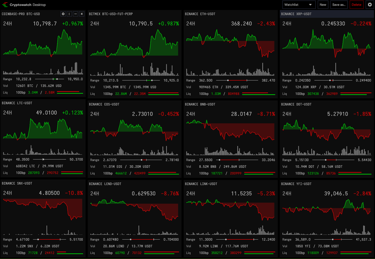Click the -8.71% change on BNB-USDT
Image resolution: width=375 pixels, height=259 pixels.
tap(266, 114)
